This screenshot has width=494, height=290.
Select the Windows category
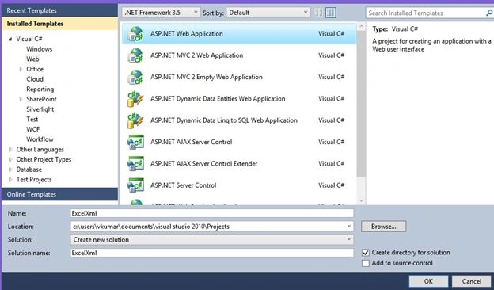tap(39, 49)
